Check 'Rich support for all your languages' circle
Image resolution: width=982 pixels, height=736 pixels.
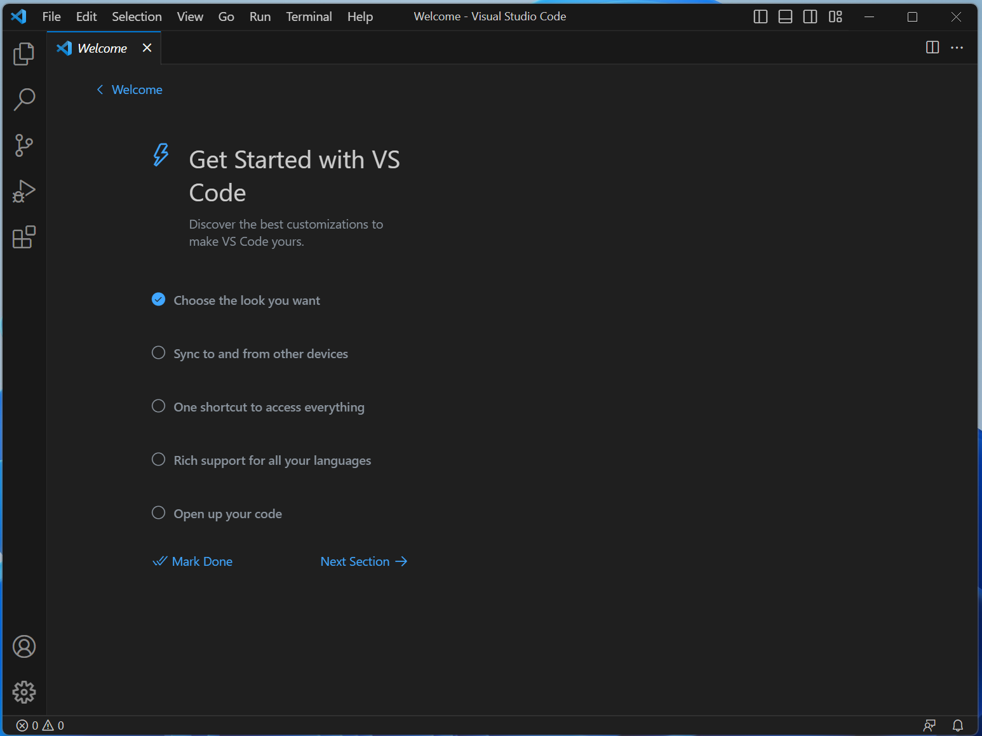159,459
